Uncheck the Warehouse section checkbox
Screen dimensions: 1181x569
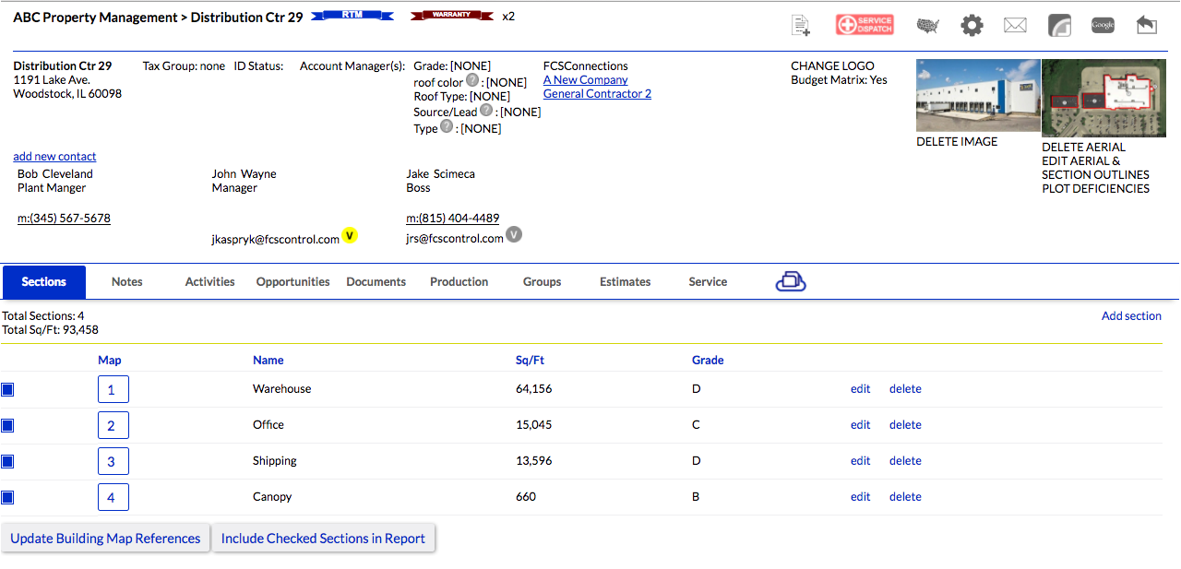click(7, 390)
